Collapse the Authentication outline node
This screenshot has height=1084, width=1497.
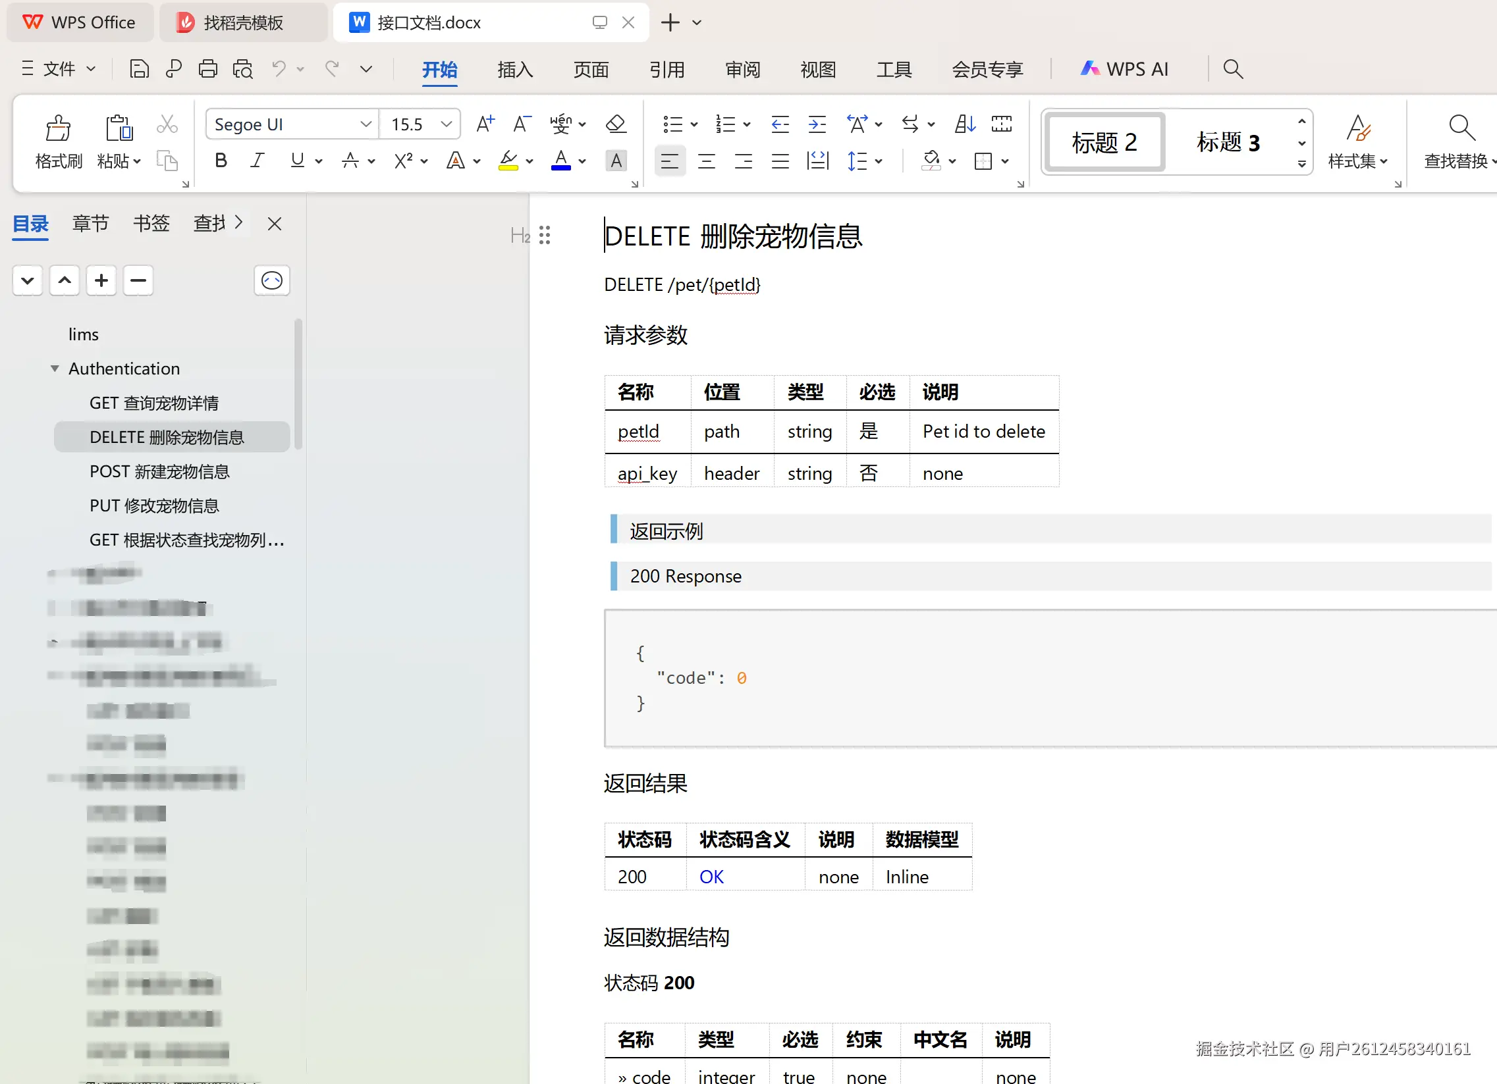point(55,369)
